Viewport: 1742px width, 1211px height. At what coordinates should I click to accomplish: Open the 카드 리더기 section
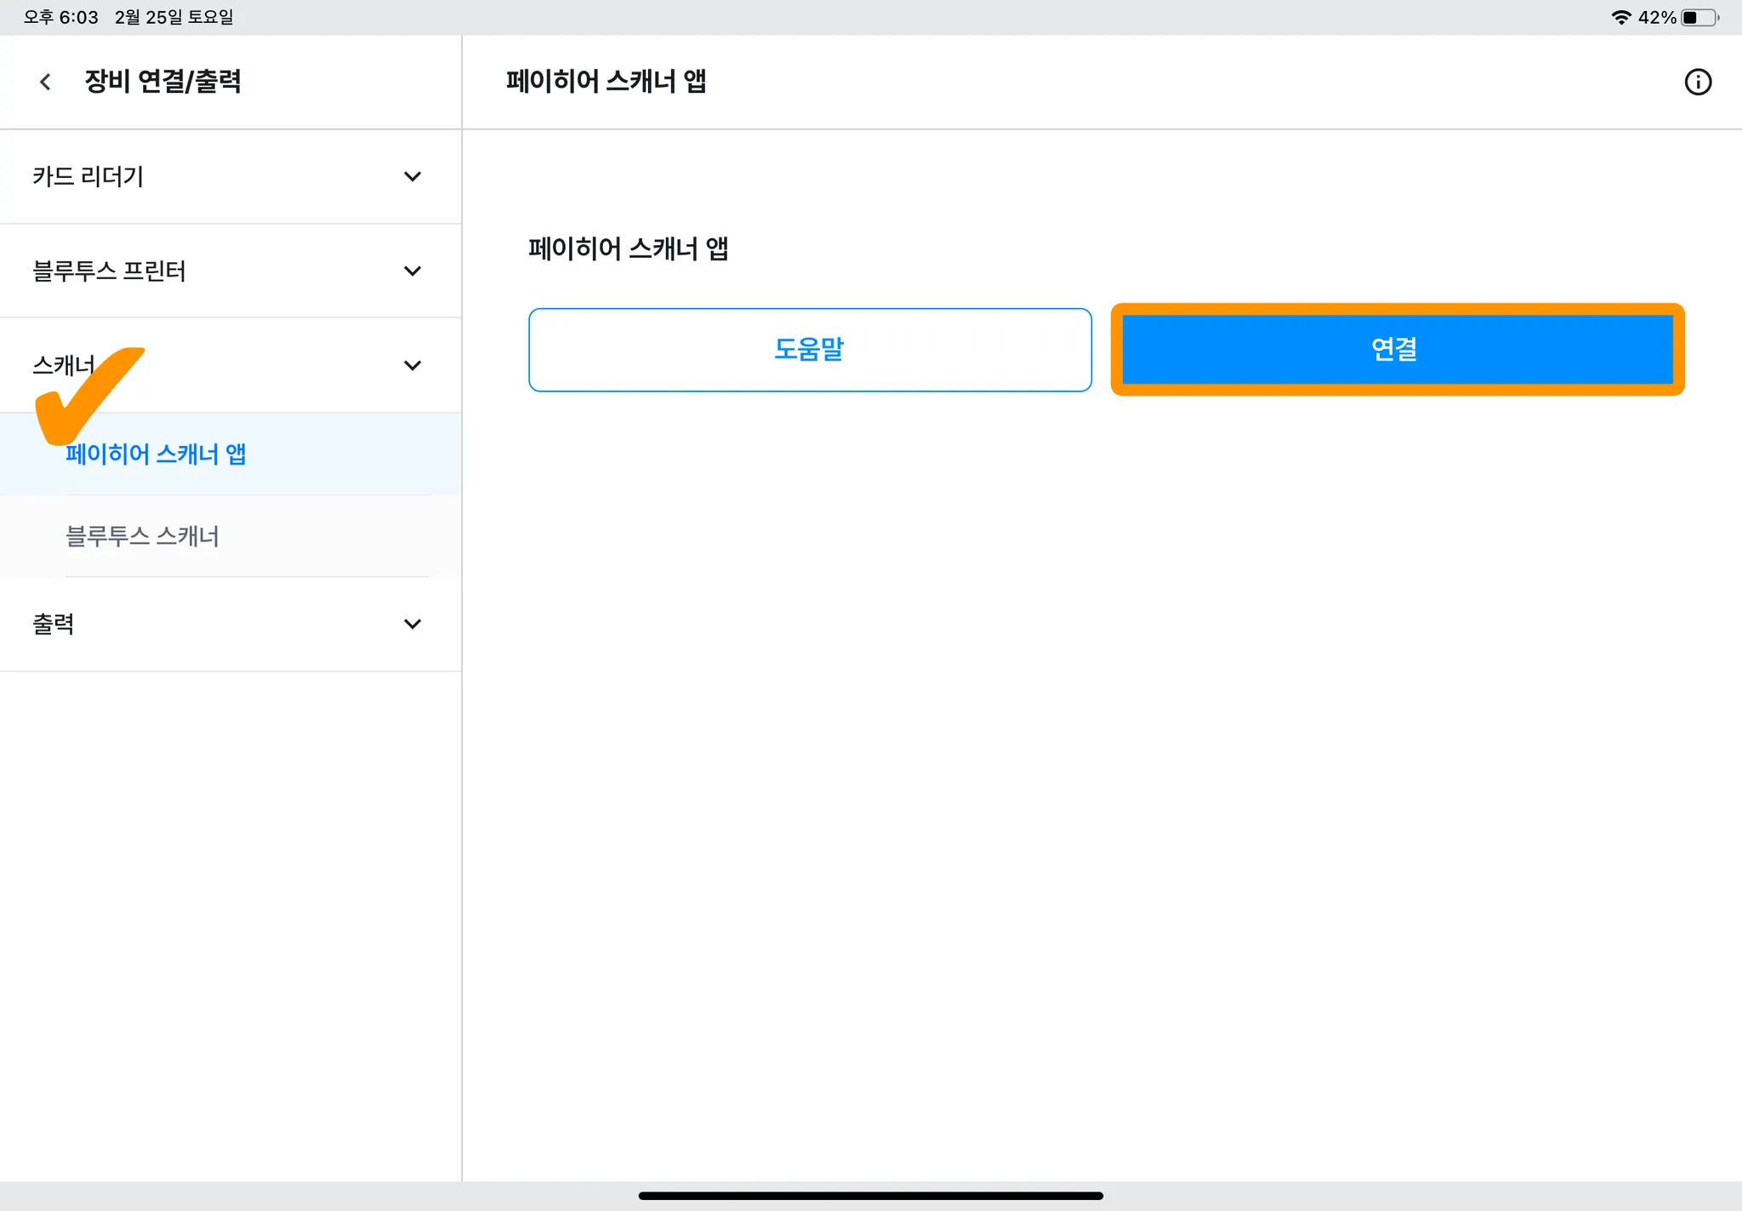pyautogui.click(x=88, y=176)
